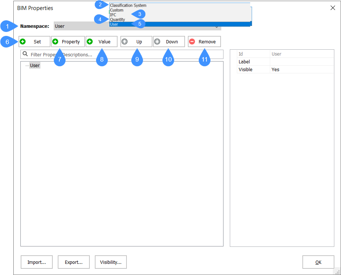Select Custom in namespace list
Screen dimensions: 341x275
117,10
